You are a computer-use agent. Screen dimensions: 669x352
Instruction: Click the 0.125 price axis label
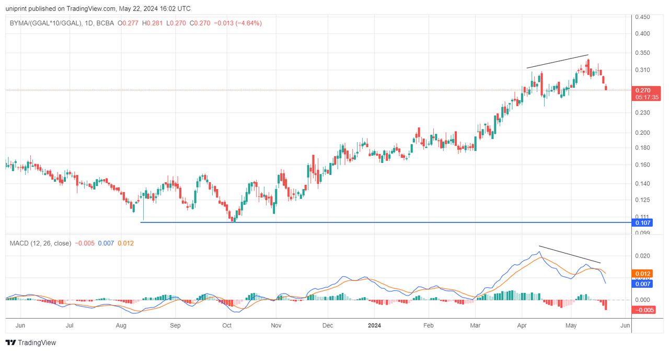point(642,200)
